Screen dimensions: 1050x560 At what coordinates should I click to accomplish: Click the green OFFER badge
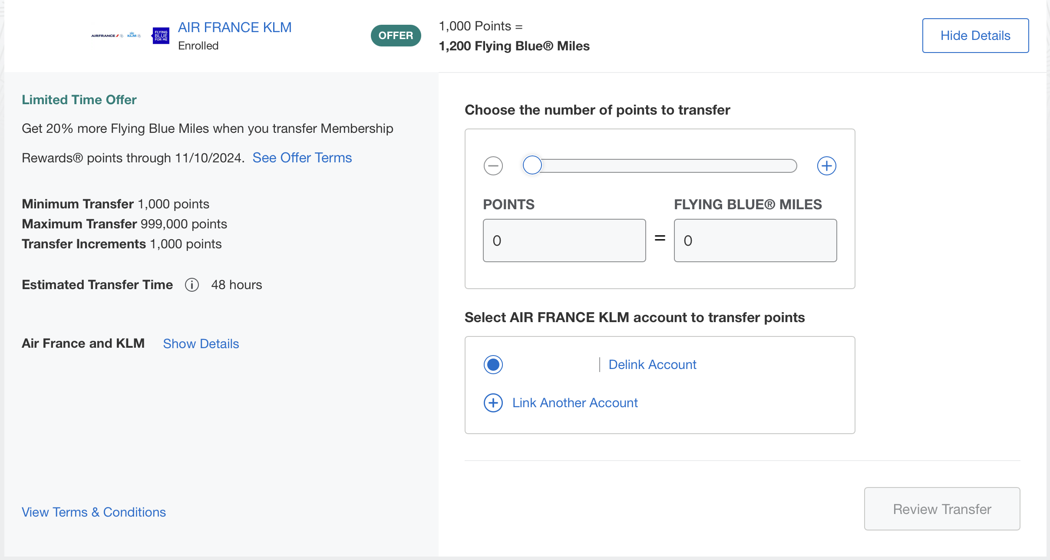tap(396, 36)
